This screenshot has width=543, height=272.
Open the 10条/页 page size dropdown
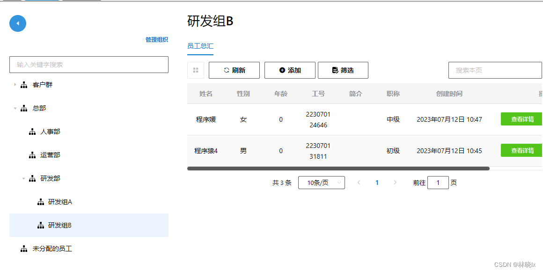[321, 183]
